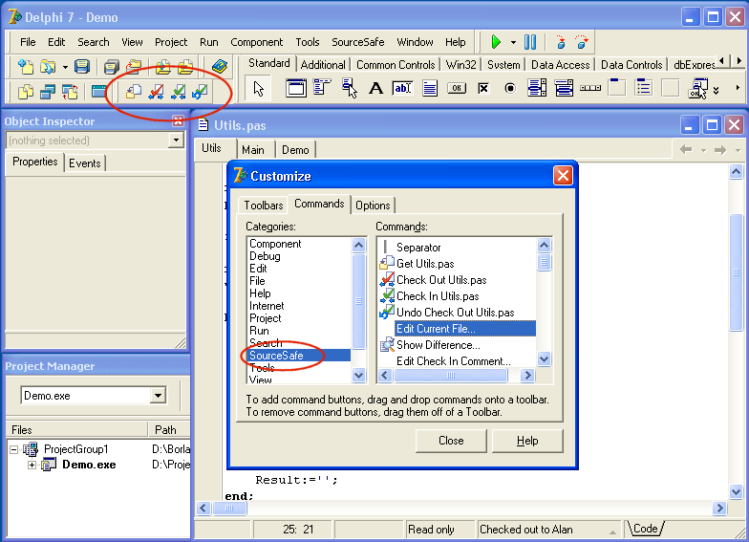
Task: Select Debug in the Categories list
Action: pyautogui.click(x=265, y=256)
